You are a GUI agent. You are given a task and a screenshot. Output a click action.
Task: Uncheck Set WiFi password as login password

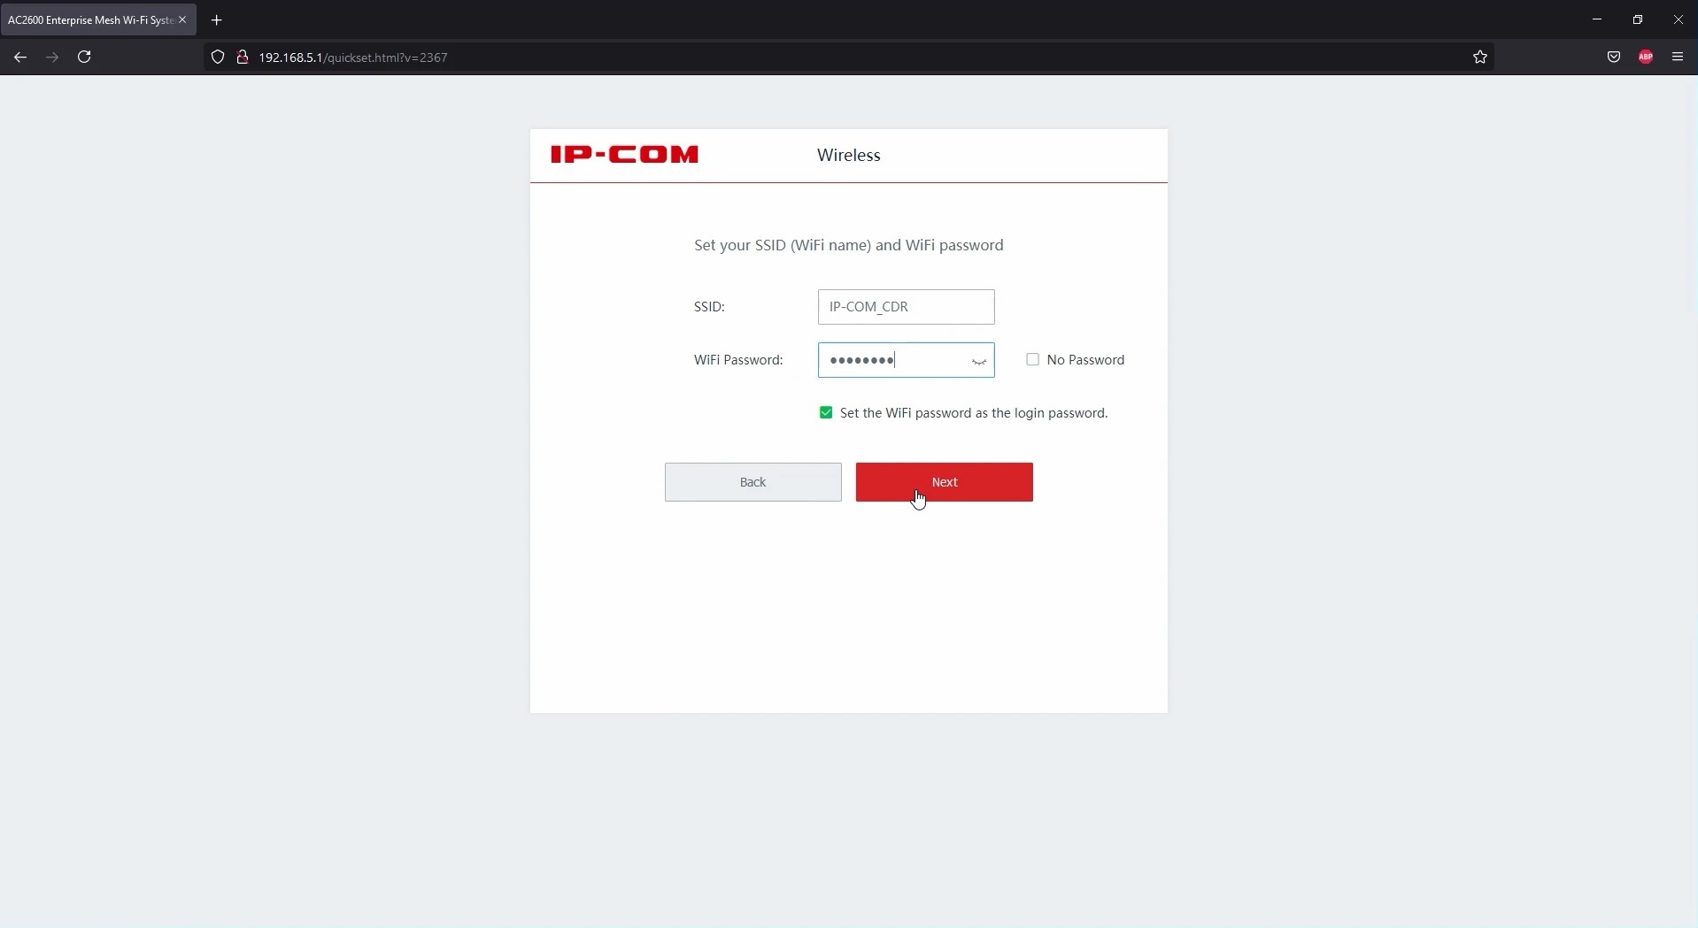click(826, 413)
